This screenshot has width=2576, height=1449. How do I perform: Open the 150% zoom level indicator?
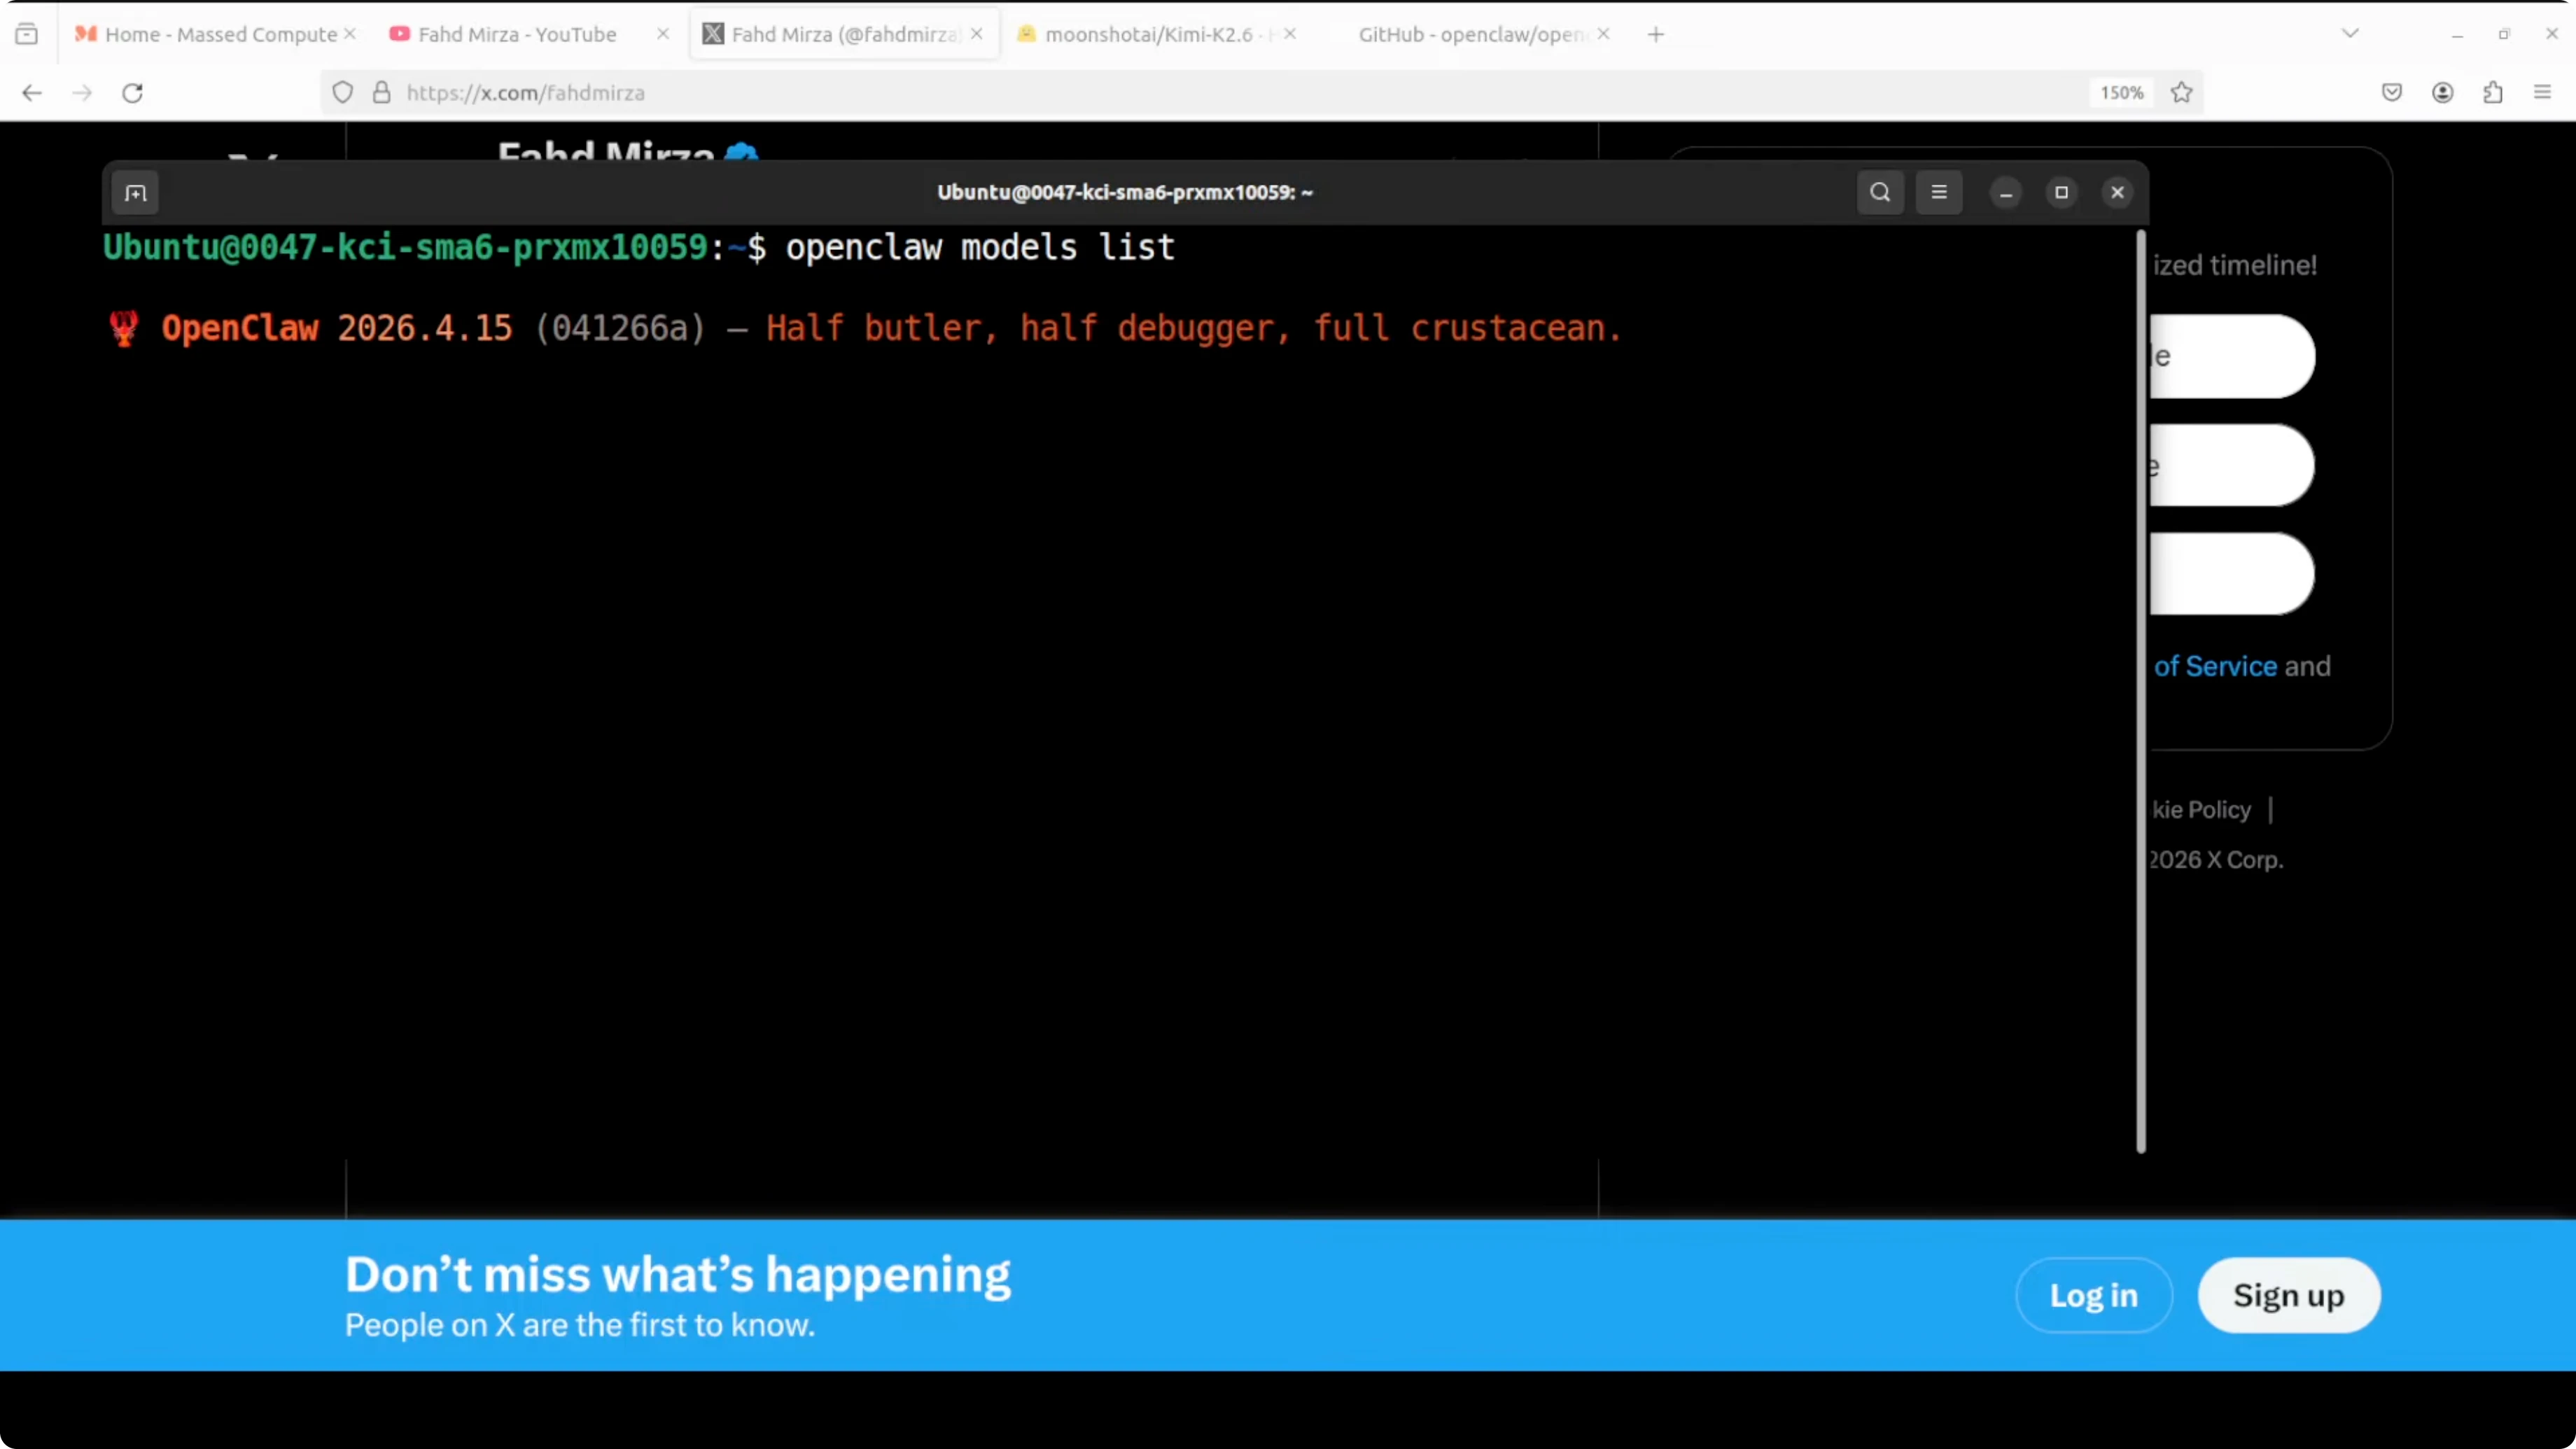point(2121,93)
